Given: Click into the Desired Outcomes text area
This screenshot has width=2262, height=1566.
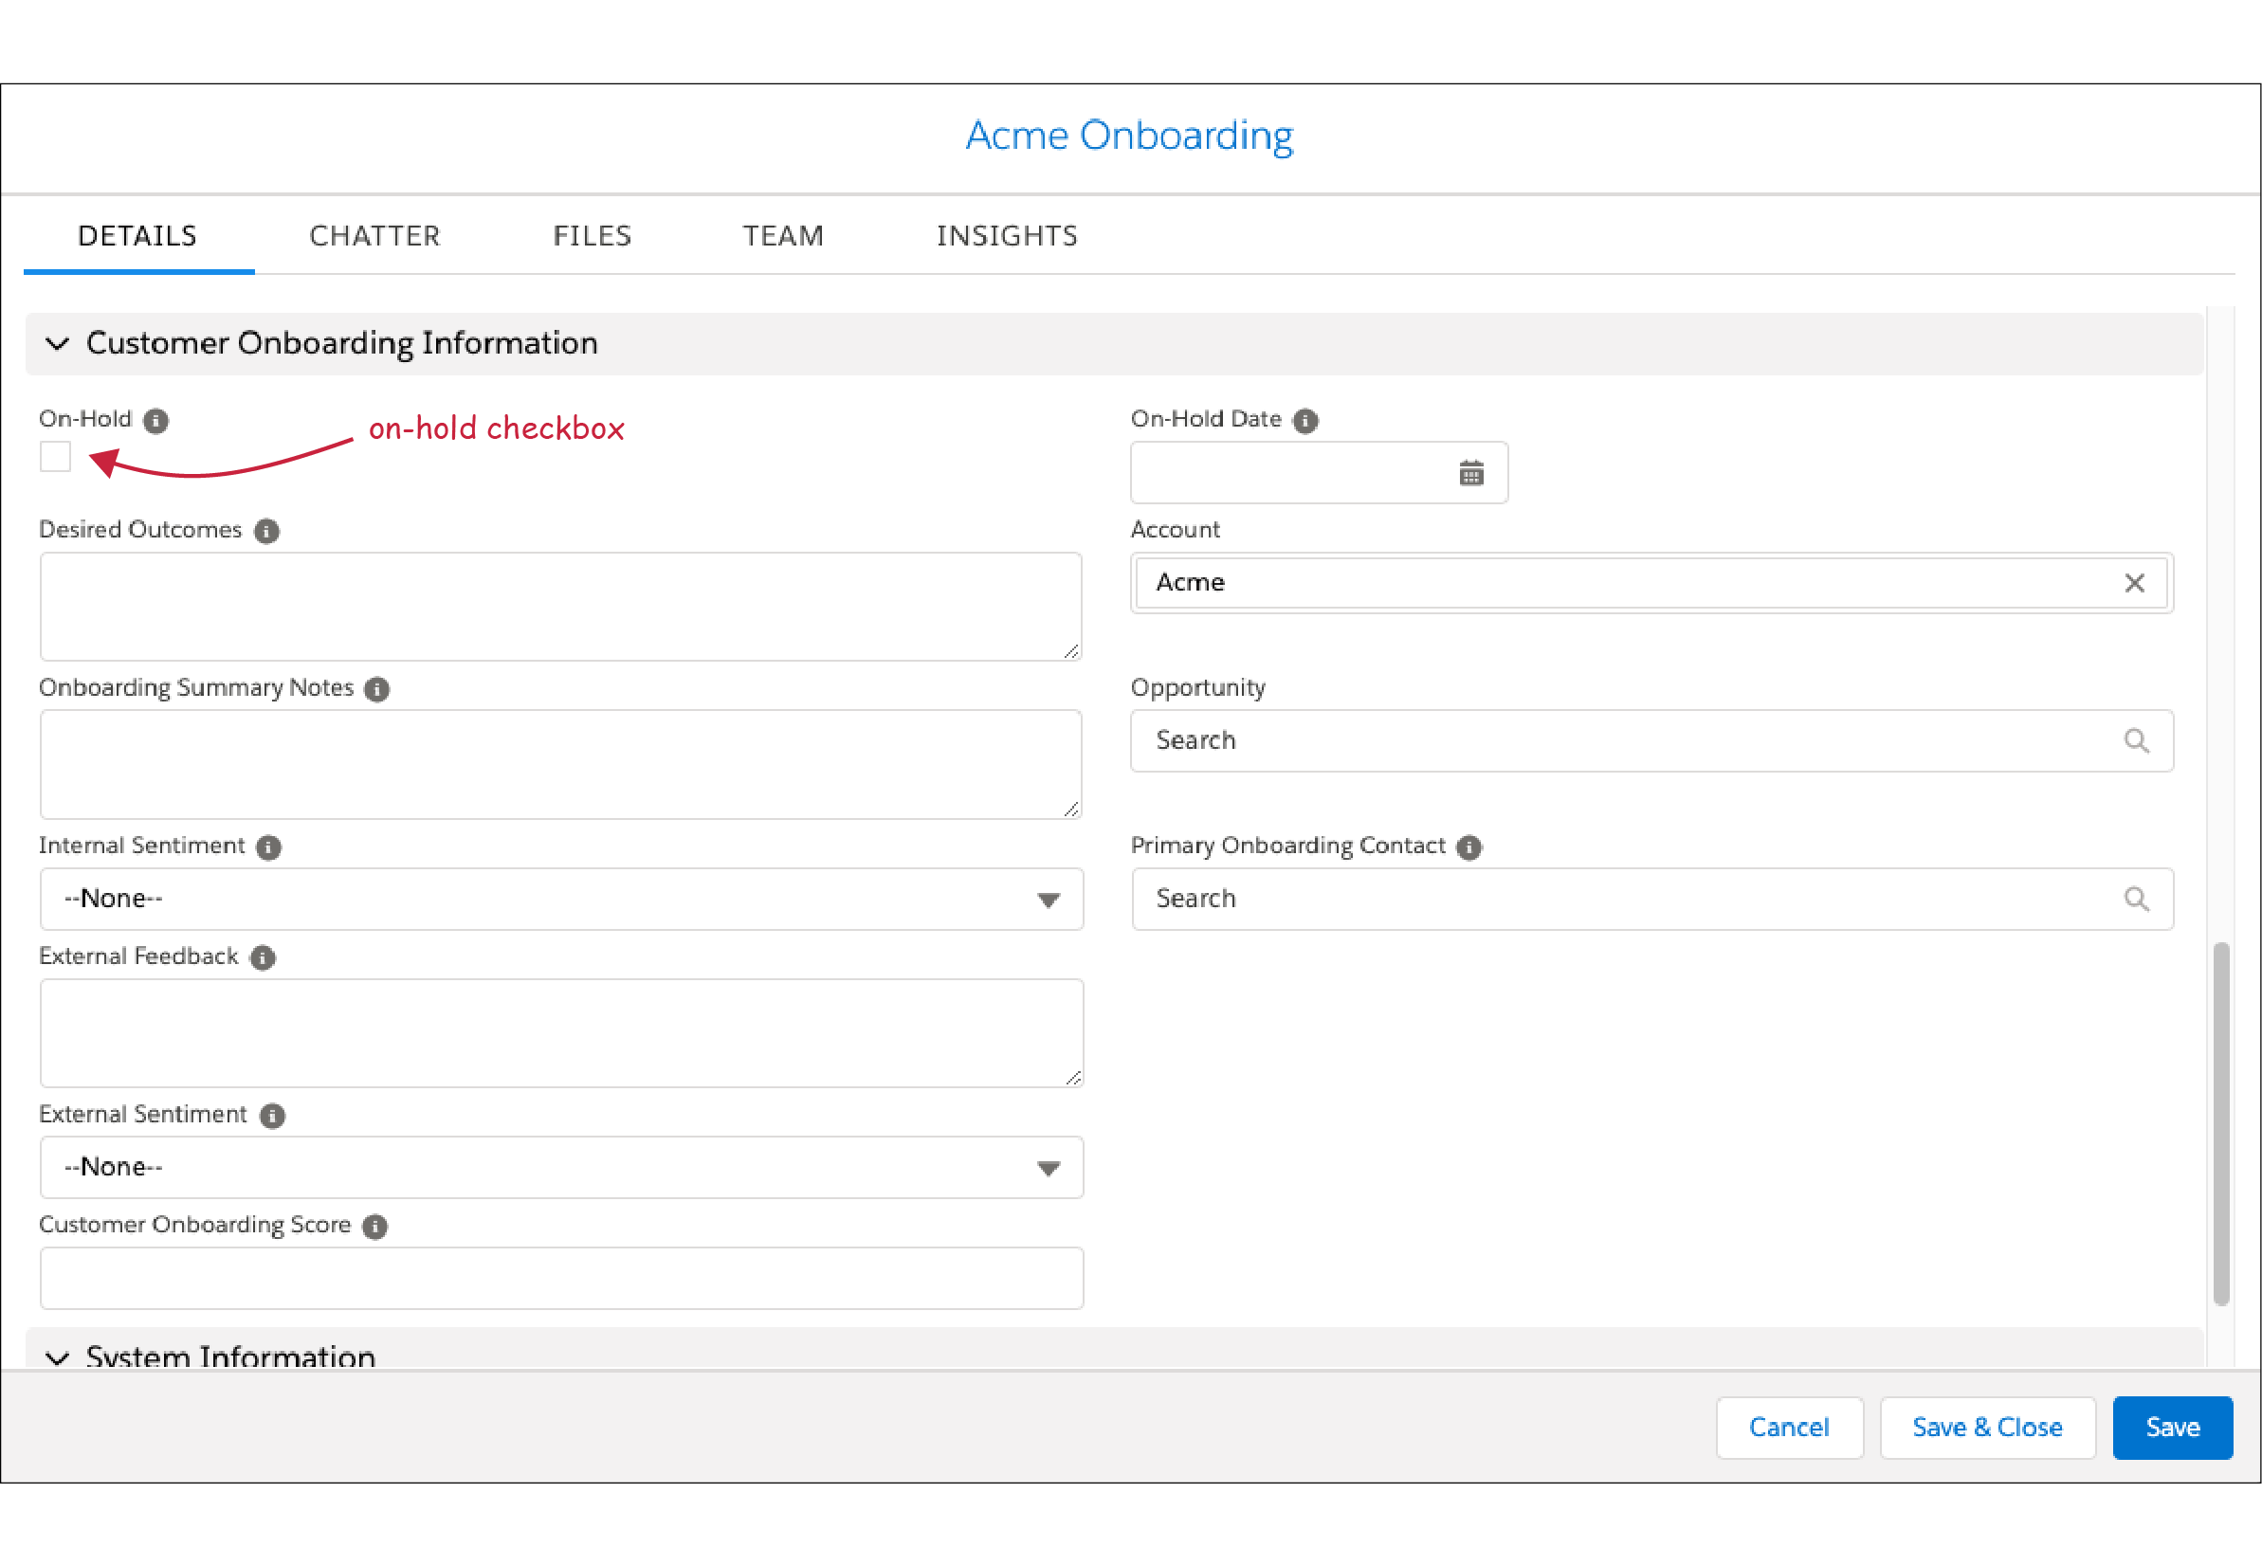Looking at the screenshot, I should [x=561, y=608].
